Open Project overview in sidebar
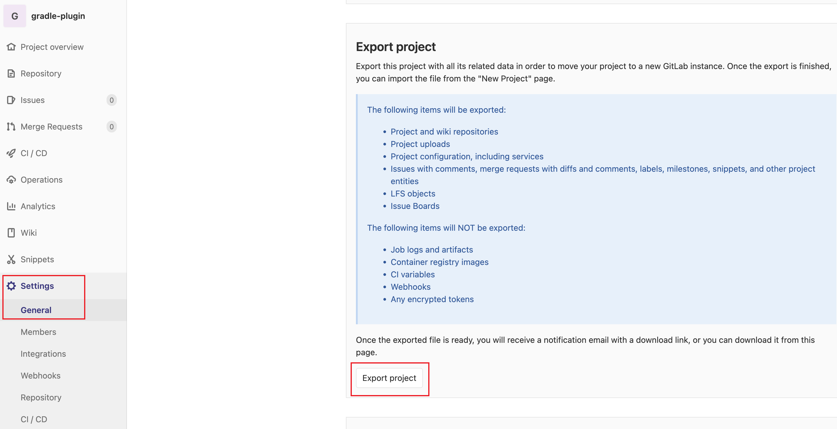The image size is (837, 429). click(x=52, y=47)
